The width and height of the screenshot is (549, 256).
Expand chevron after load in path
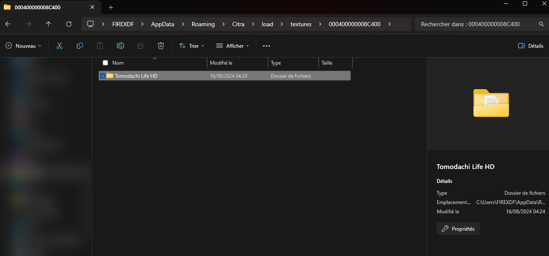point(282,24)
